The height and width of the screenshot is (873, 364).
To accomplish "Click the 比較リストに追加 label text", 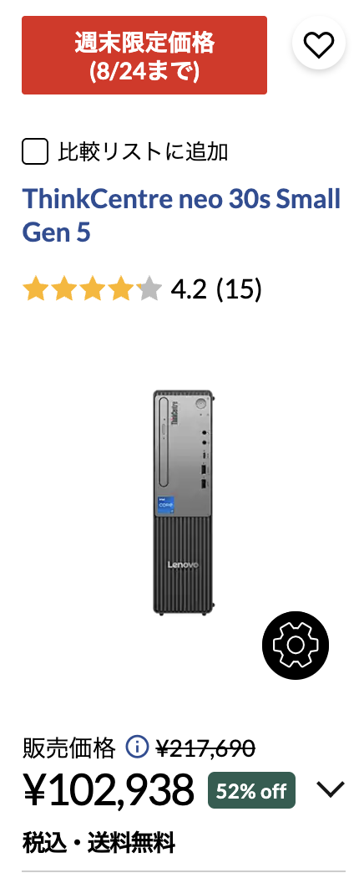I will point(144,151).
